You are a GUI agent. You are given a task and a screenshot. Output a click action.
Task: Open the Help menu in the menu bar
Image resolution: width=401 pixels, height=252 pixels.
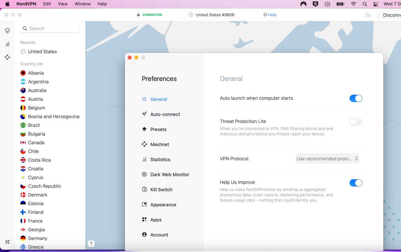102,4
